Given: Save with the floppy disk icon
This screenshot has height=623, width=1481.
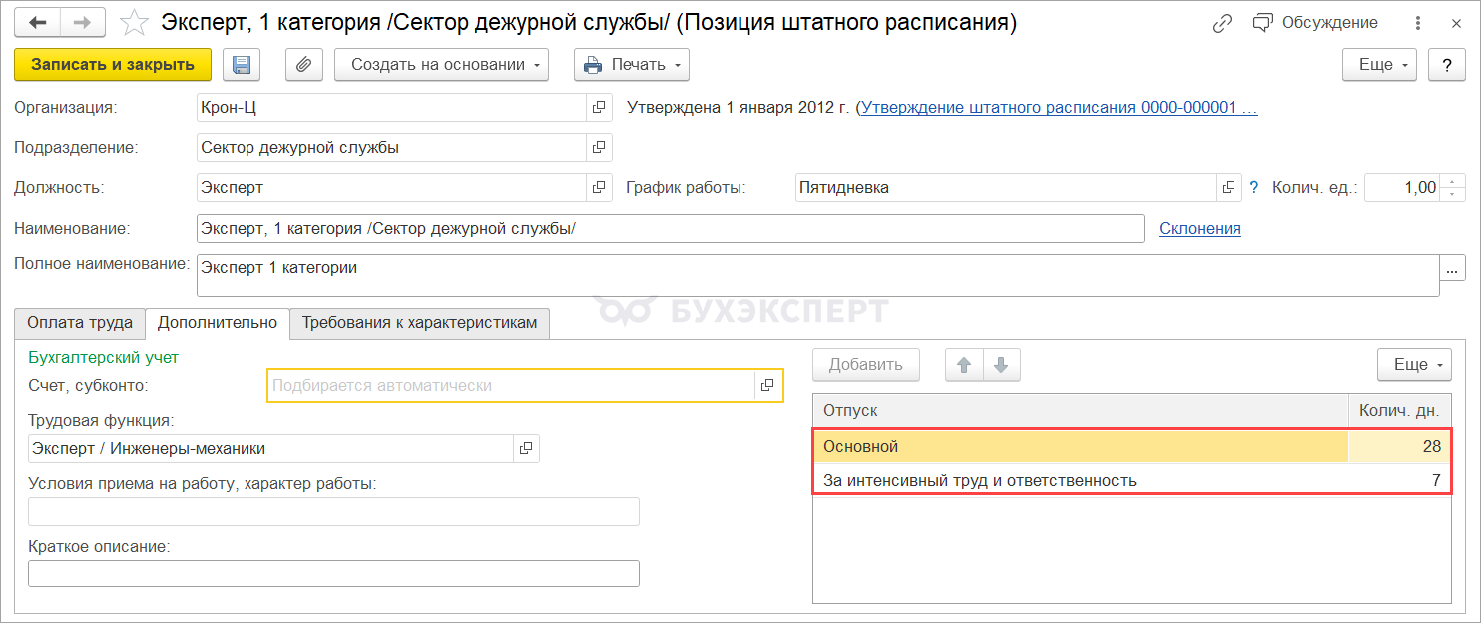Looking at the screenshot, I should (241, 65).
